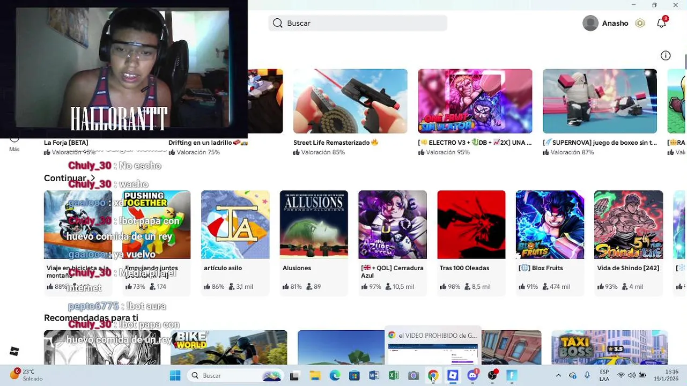This screenshot has width=687, height=386.
Task: Click the 'Más' sidebar label
Action: tap(14, 149)
